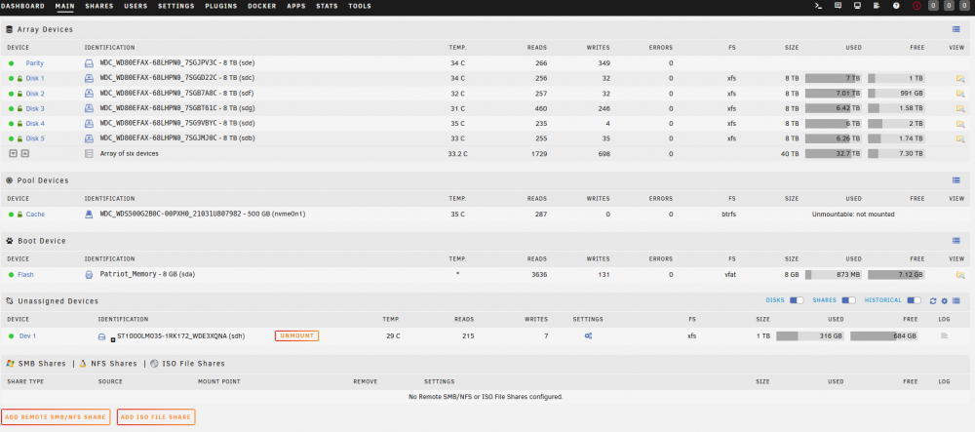Click the last grey 0 notification counter

click(964, 6)
